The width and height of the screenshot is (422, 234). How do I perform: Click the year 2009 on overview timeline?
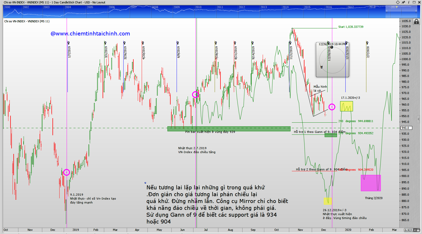(176, 7)
